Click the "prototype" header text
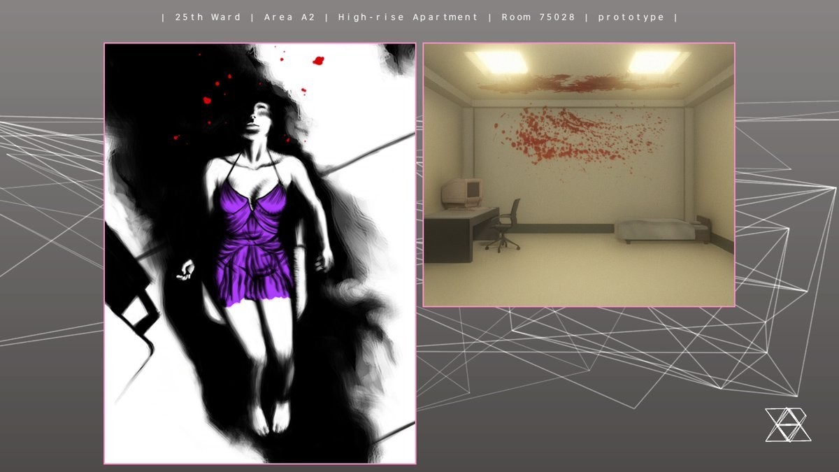 tap(631, 17)
